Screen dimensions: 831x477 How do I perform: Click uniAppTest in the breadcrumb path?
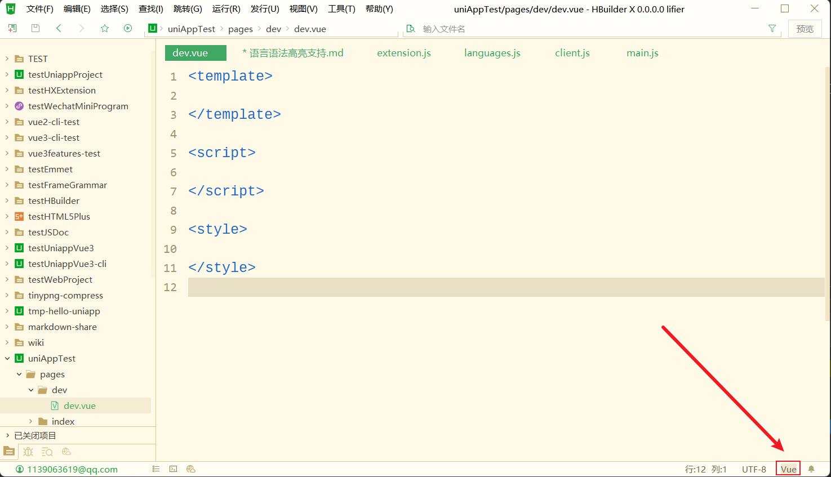(192, 29)
